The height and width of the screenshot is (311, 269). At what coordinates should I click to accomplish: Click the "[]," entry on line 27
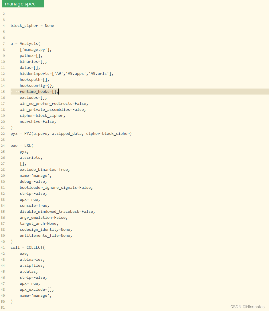(x=23, y=164)
